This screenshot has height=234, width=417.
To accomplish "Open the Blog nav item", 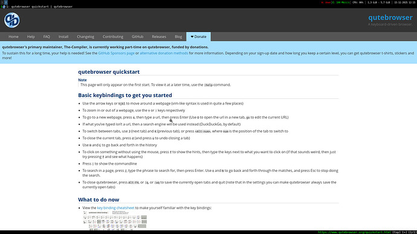I will point(178,37).
